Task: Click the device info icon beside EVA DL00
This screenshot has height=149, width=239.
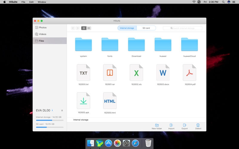Action: coord(52,110)
